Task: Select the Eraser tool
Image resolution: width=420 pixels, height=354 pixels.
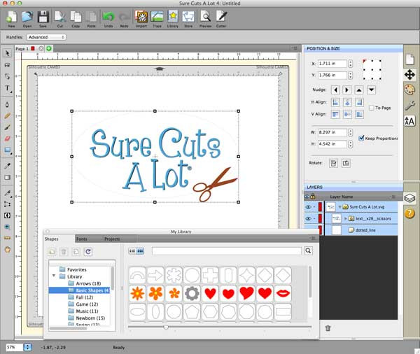Action: click(8, 139)
